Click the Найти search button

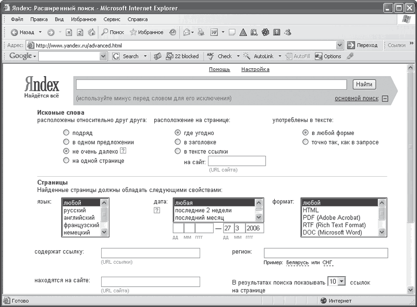pos(364,84)
